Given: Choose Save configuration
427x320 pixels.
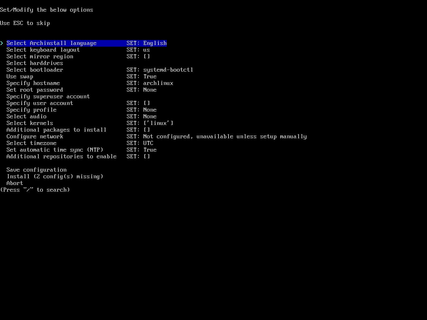Looking at the screenshot, I should click(x=37, y=170).
